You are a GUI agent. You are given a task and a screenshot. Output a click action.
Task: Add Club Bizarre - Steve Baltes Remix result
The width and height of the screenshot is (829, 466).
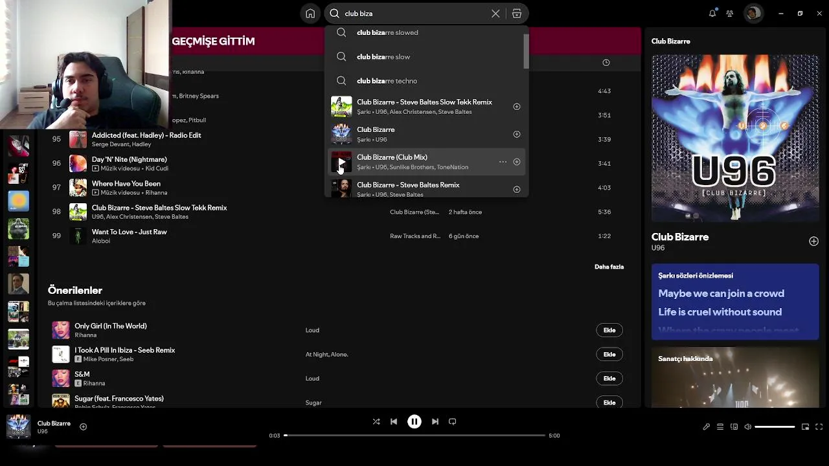[517, 190]
